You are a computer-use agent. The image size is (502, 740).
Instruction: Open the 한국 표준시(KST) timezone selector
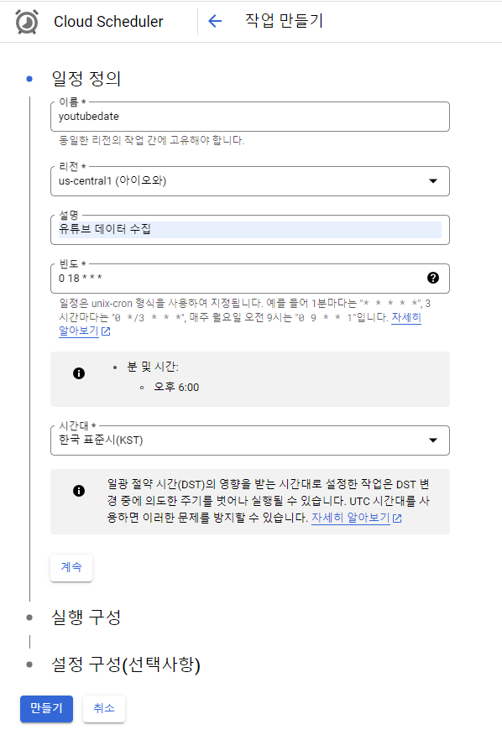click(x=250, y=440)
